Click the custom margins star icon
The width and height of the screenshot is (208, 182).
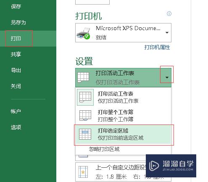pyautogui.click(x=83, y=172)
